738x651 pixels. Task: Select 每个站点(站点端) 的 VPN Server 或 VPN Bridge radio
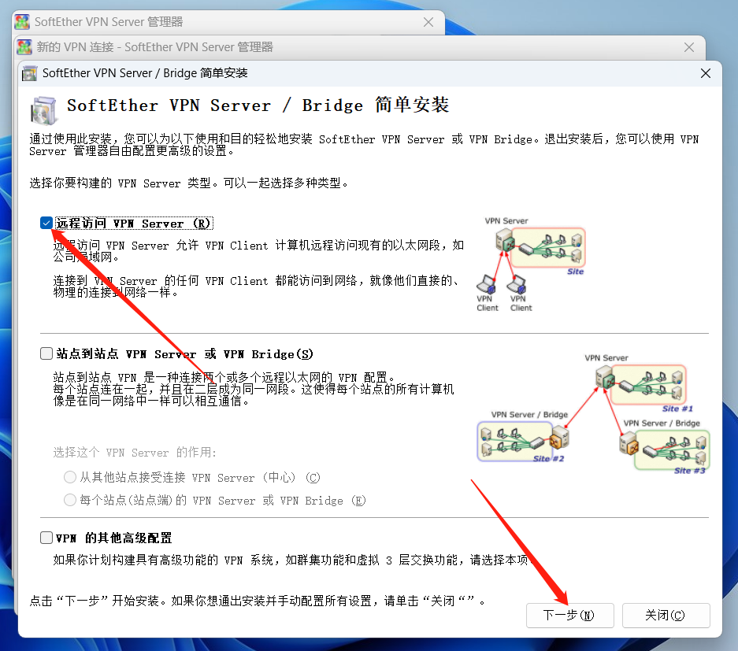pyautogui.click(x=69, y=500)
